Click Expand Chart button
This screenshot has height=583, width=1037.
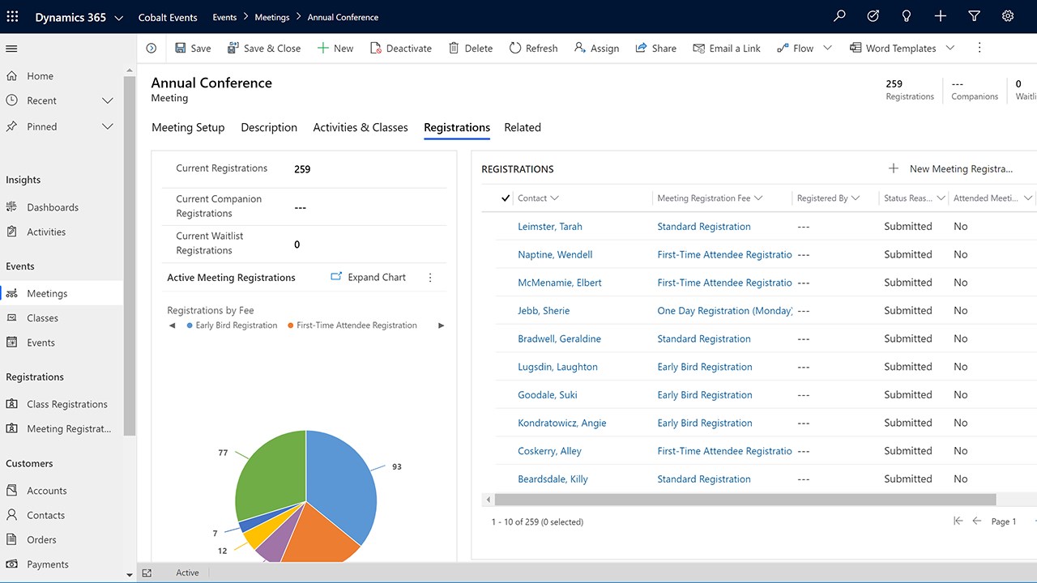(368, 278)
